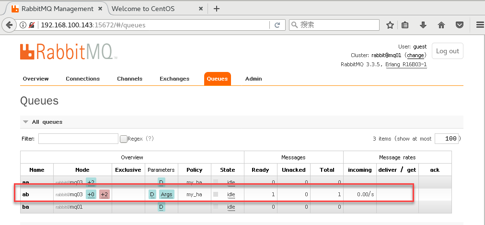Sort queues by Name column header
Viewport: 485px width, 225px height.
[x=37, y=170]
